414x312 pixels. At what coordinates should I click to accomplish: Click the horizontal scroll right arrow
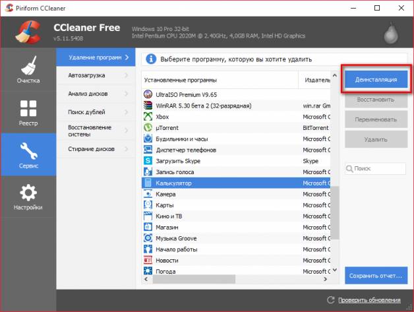click(325, 279)
